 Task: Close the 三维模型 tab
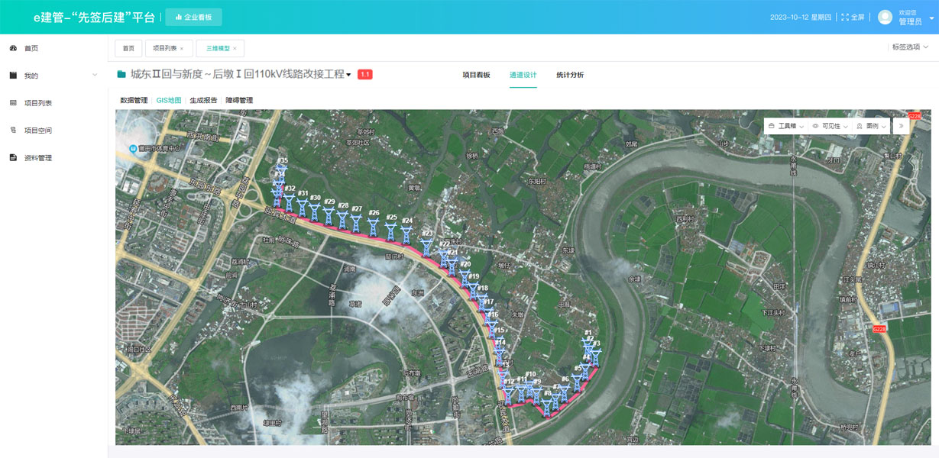[x=235, y=49]
